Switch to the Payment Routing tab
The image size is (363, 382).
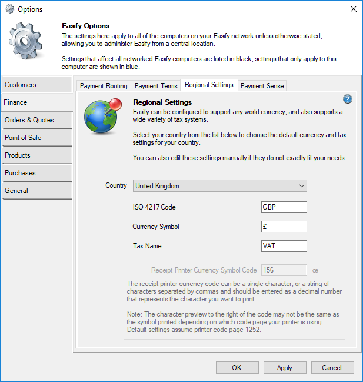click(x=104, y=86)
